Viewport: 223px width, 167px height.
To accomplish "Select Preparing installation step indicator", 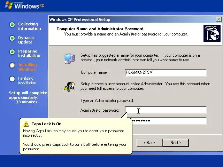I will pos(12,52).
